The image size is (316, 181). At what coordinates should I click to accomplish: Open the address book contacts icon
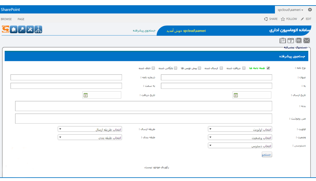298,41
